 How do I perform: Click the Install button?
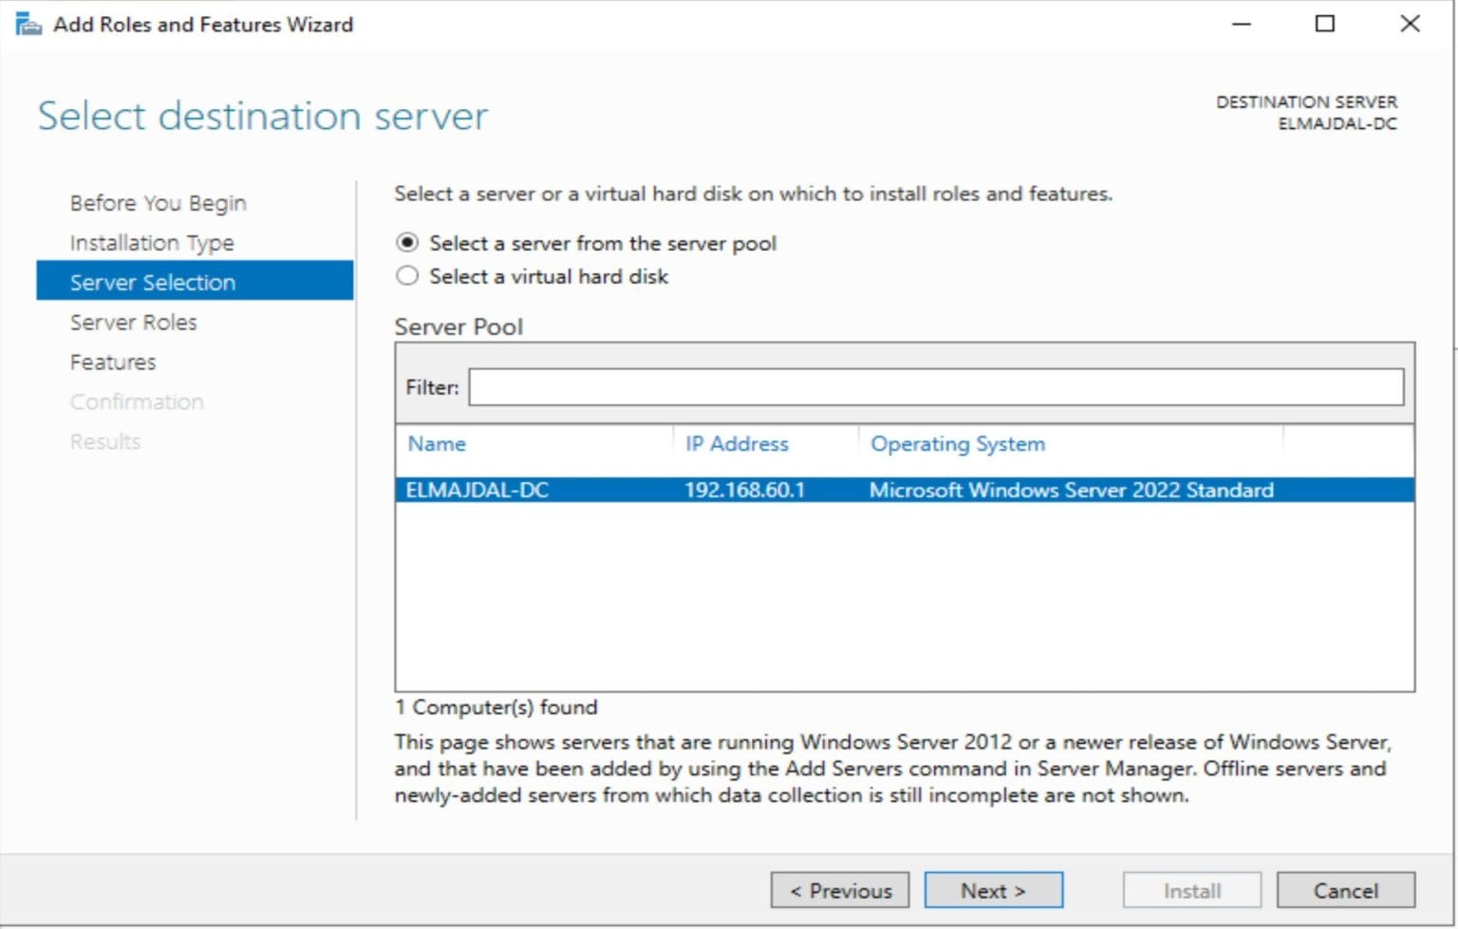(x=1190, y=890)
